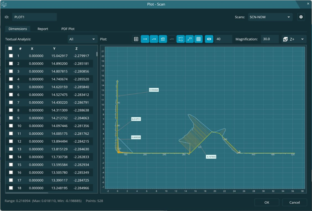
Task: Switch to the Report tab
Action: (43, 29)
